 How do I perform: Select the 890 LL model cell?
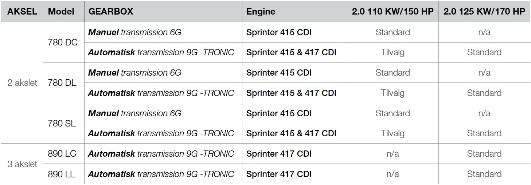[64, 174]
